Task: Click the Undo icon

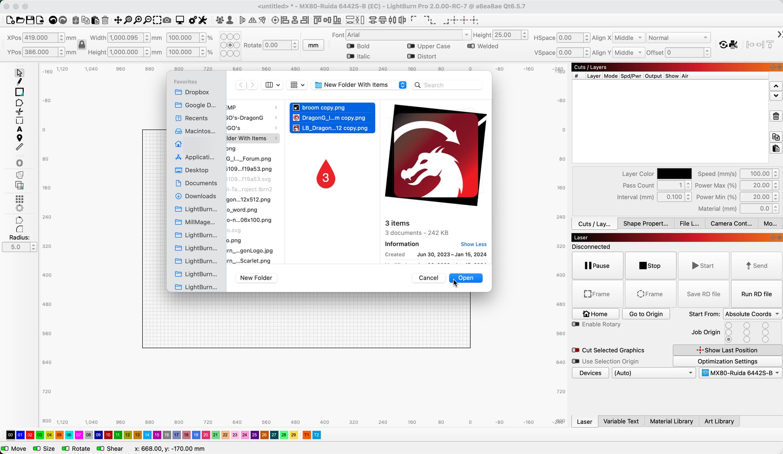Action: (x=53, y=20)
